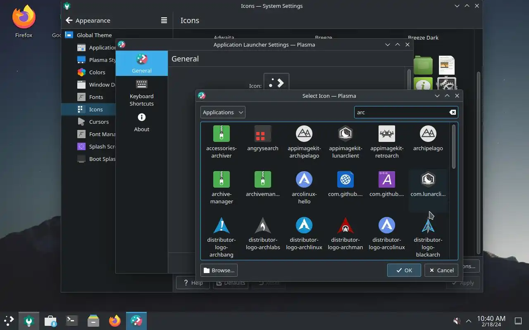Screen dimensions: 529x330
Task: Click the Select Icon list scrollbar
Action: pyautogui.click(x=454, y=146)
